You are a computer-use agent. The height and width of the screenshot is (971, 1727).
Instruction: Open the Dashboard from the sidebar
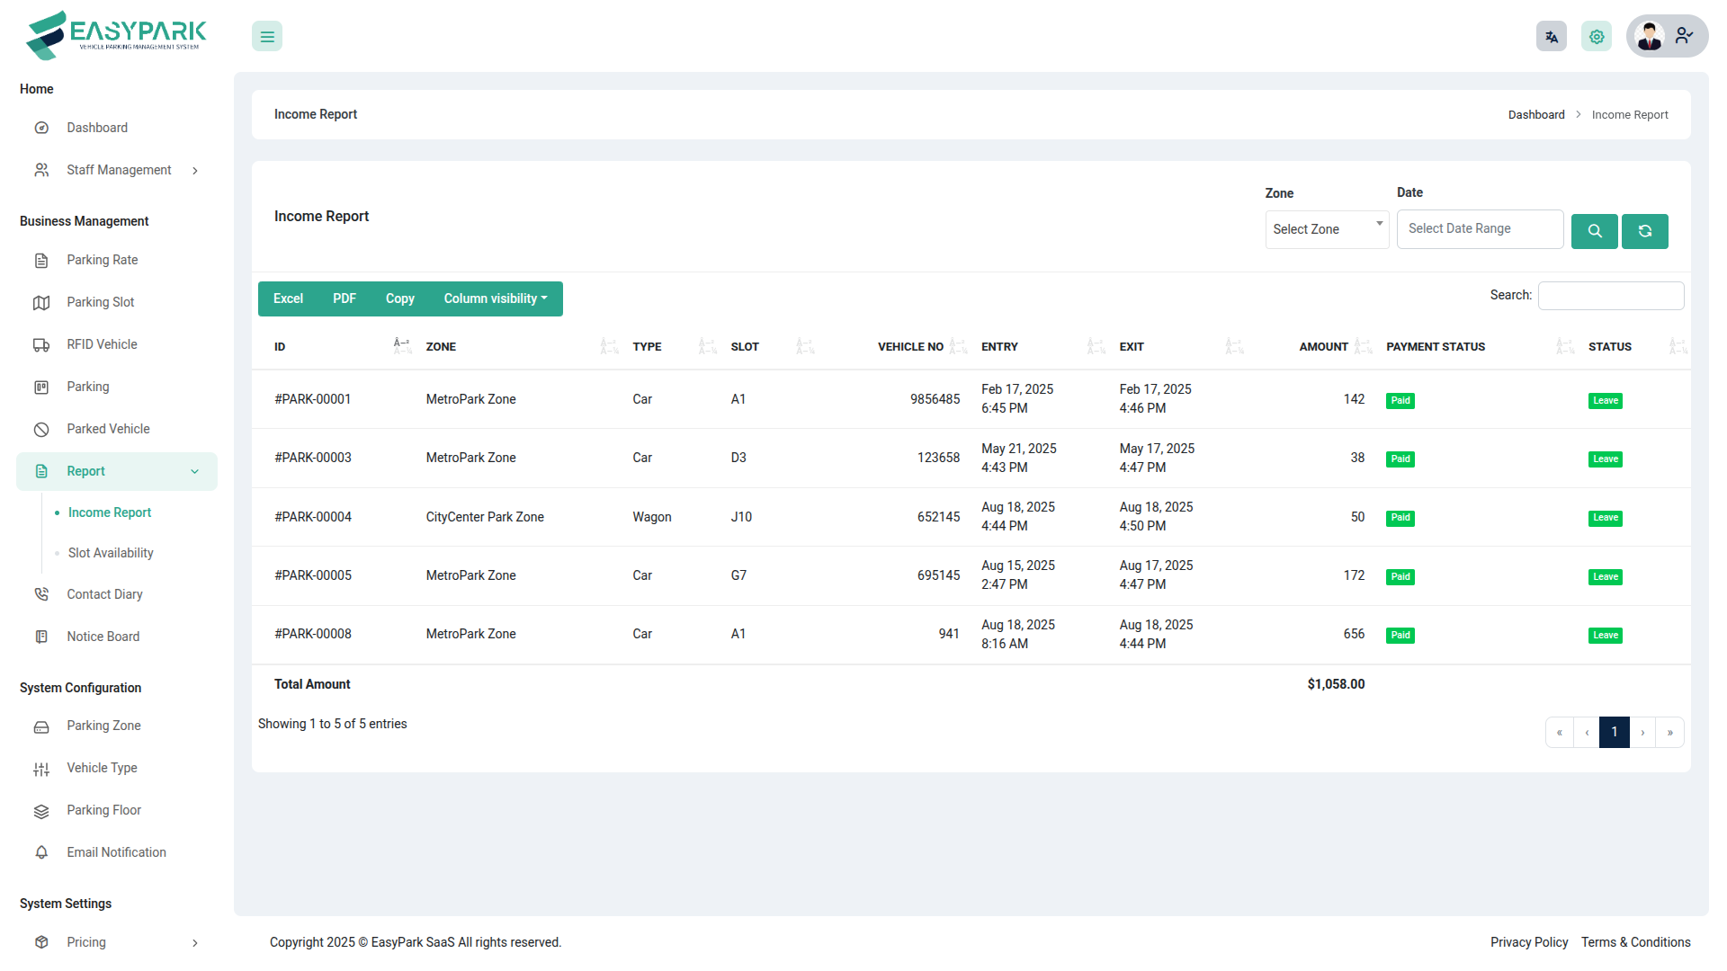pyautogui.click(x=96, y=127)
